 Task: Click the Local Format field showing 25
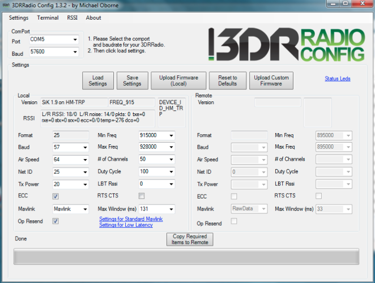point(71,135)
